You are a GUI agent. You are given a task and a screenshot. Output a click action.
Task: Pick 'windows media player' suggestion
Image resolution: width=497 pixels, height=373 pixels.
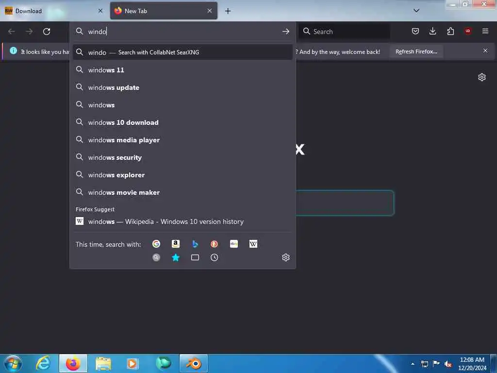pyautogui.click(x=182, y=140)
